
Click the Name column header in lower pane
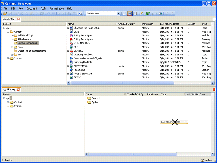coord(106,94)
